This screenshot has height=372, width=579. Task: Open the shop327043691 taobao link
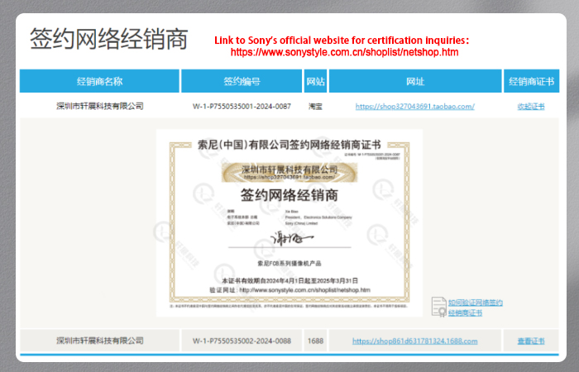point(414,107)
